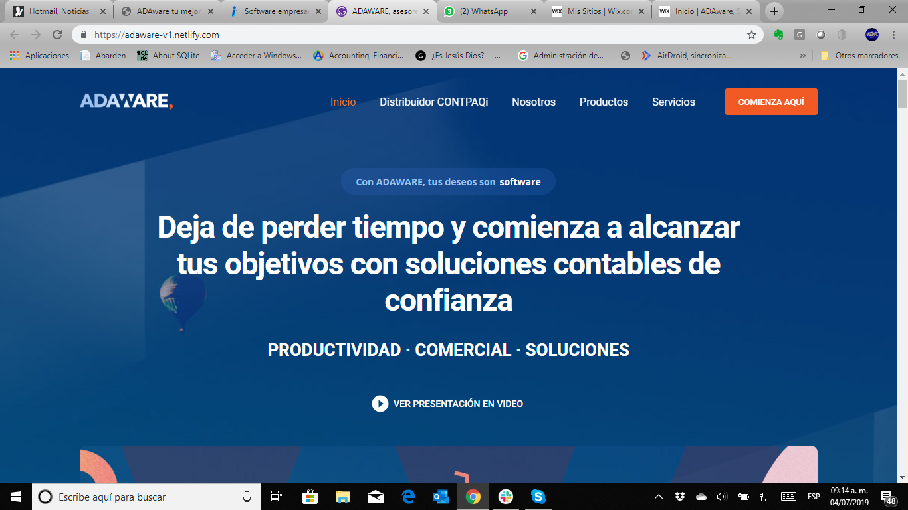The height and width of the screenshot is (510, 908).
Task: Click the gray shield extension icon
Action: [x=842, y=35]
